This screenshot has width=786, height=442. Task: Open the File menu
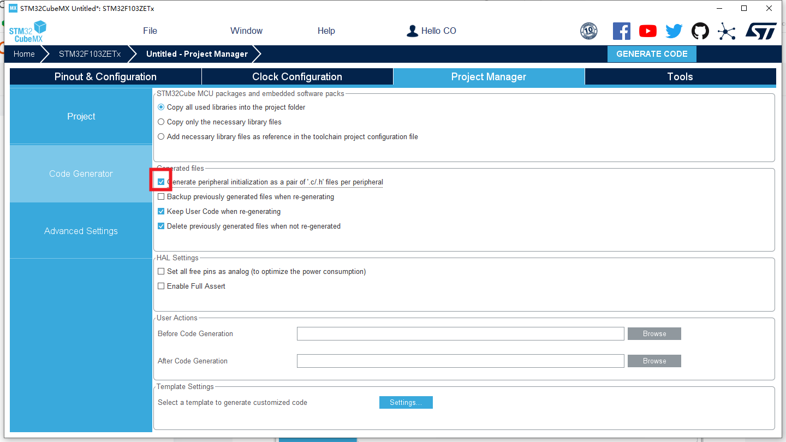click(150, 31)
